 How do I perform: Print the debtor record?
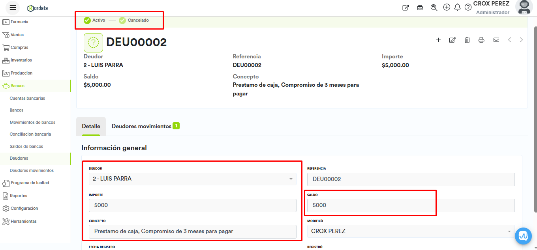(x=481, y=40)
